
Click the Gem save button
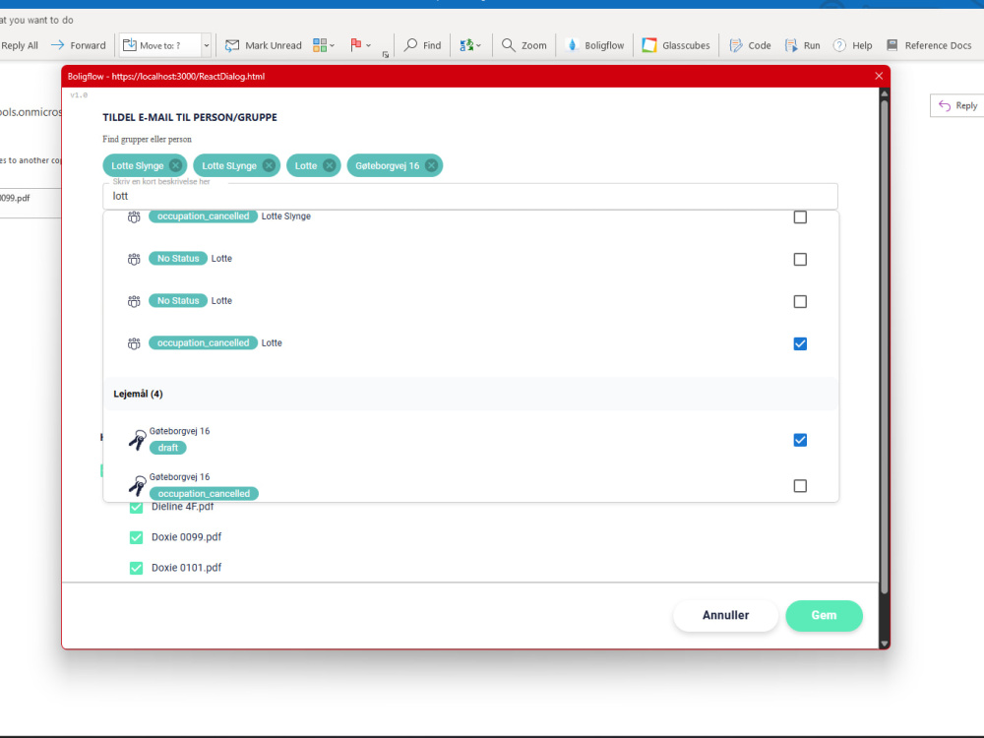click(824, 616)
